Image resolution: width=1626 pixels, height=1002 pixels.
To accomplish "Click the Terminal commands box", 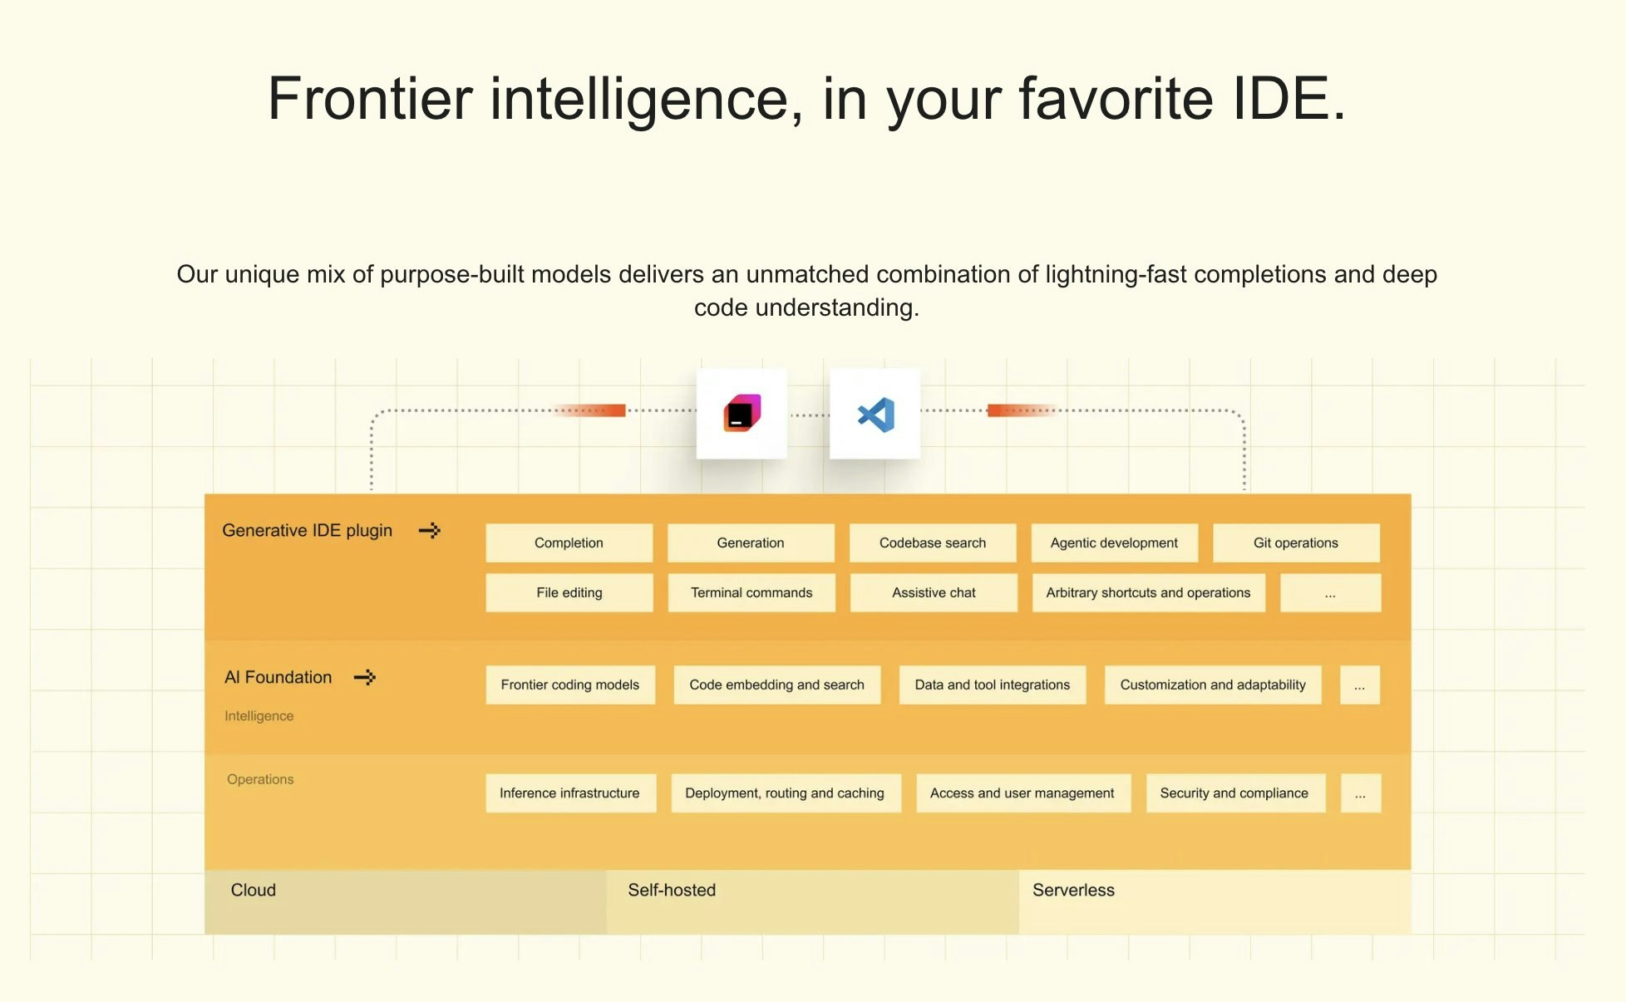I will click(x=751, y=593).
